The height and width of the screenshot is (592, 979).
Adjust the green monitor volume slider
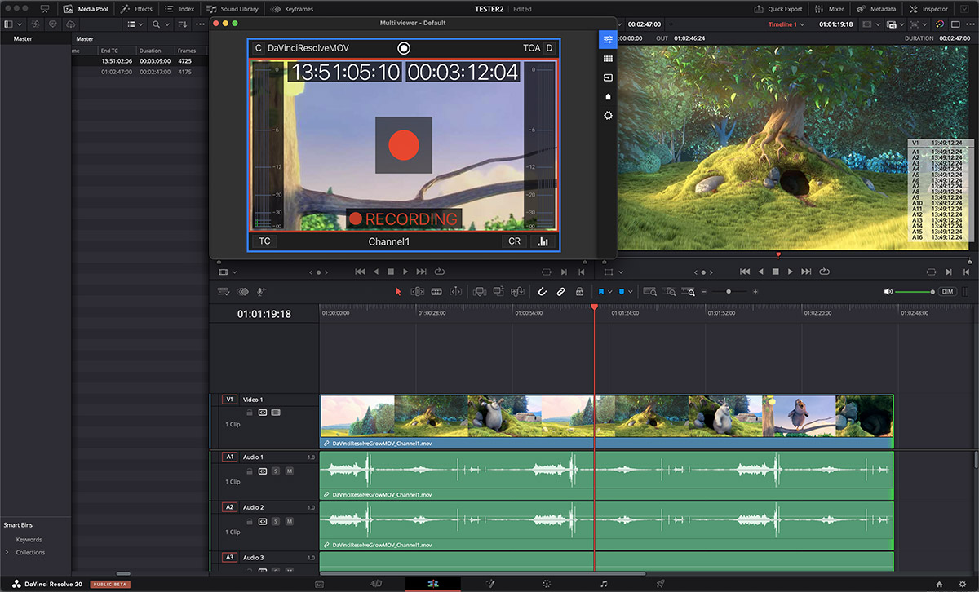pyautogui.click(x=915, y=292)
